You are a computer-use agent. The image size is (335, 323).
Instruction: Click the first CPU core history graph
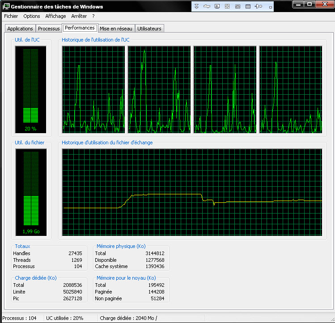93,90
